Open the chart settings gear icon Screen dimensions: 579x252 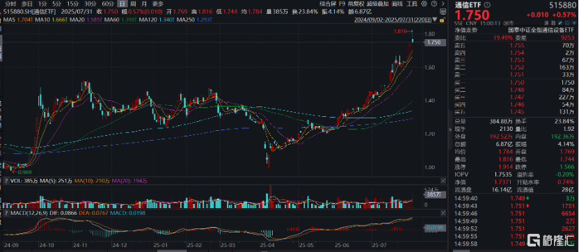424,3
